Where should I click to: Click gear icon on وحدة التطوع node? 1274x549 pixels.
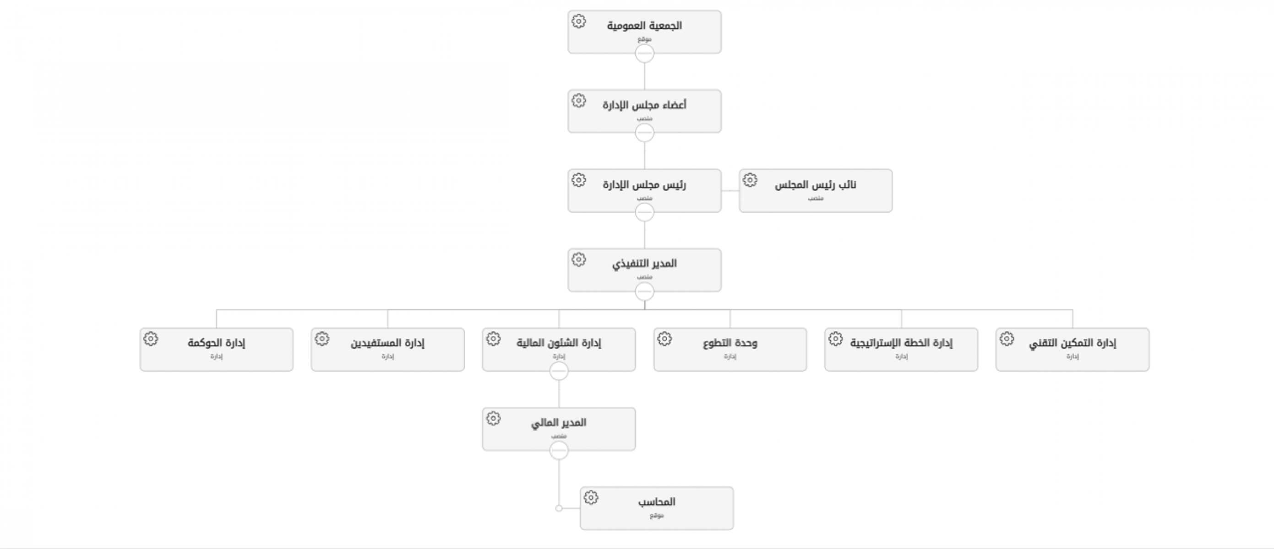[664, 339]
